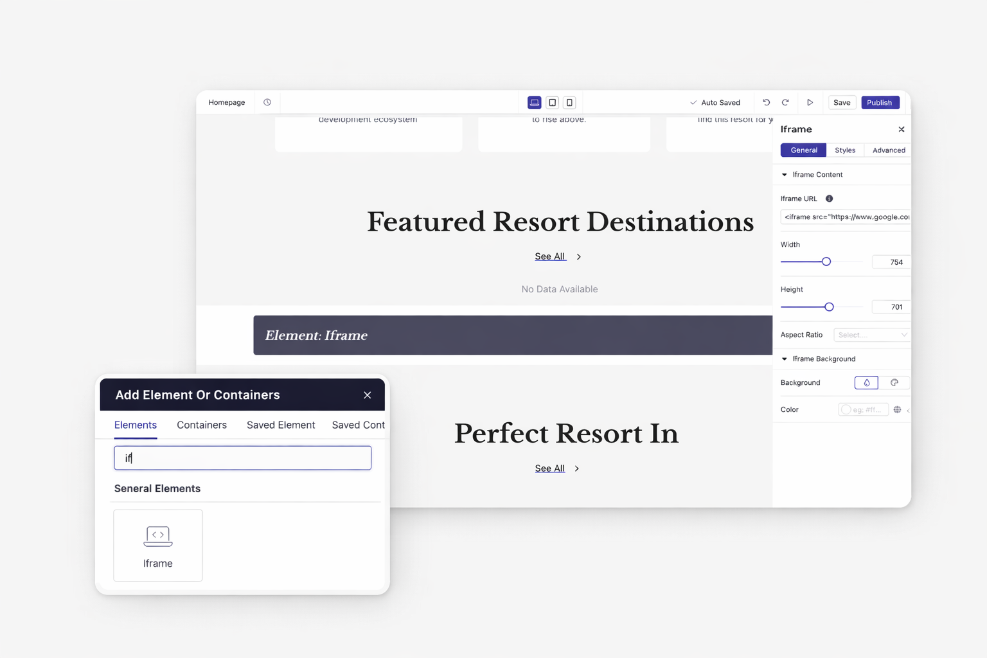This screenshot has height=658, width=987.
Task: Click the redo arrow icon
Action: 785,103
